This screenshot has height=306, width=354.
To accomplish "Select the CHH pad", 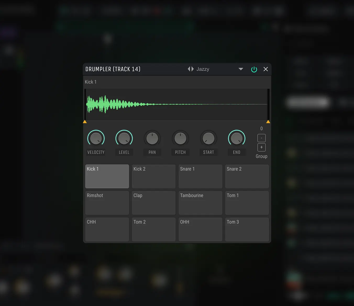I will 107,229.
